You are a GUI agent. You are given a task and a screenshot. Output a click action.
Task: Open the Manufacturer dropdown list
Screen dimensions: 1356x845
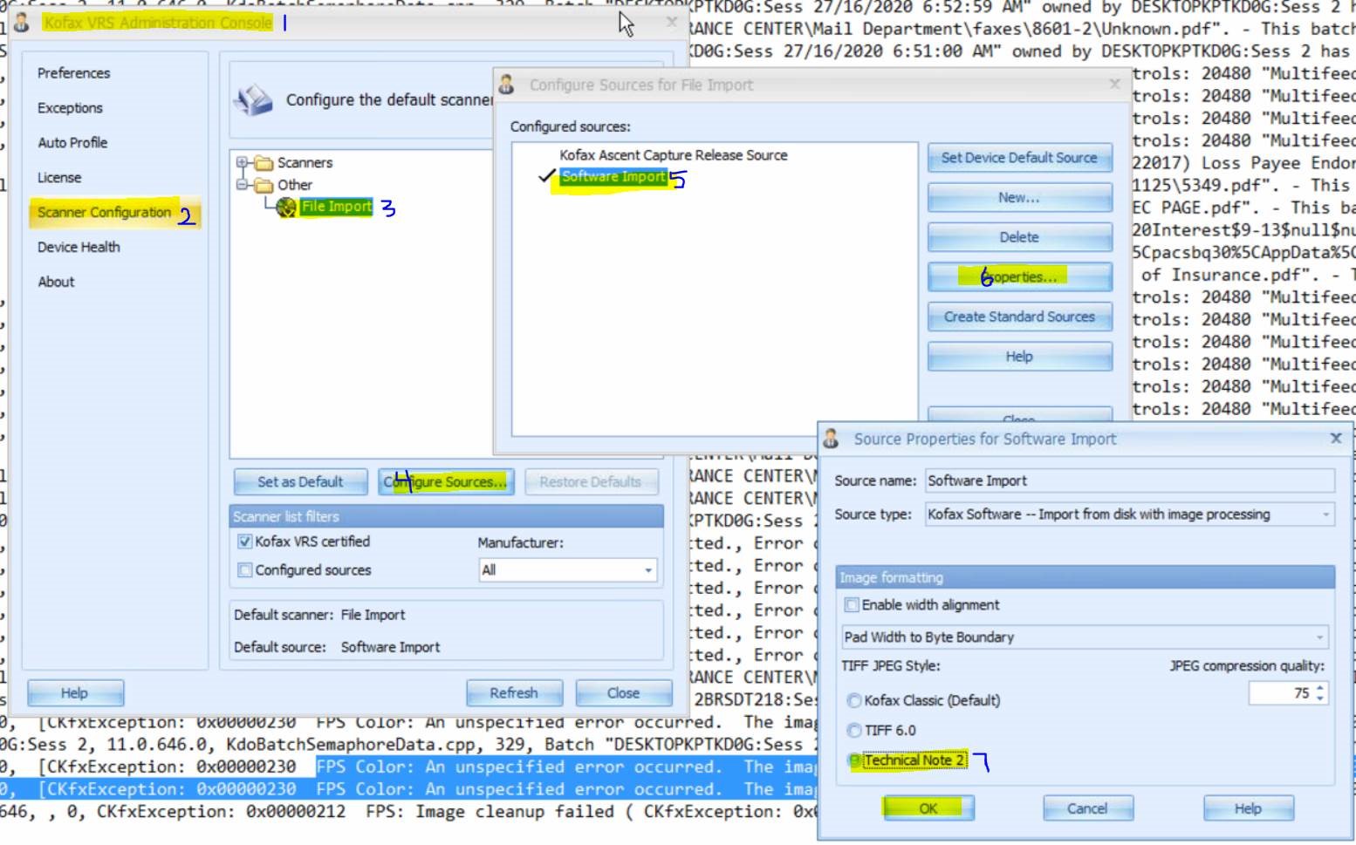pyautogui.click(x=647, y=570)
